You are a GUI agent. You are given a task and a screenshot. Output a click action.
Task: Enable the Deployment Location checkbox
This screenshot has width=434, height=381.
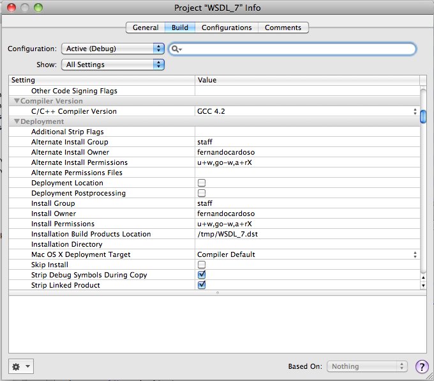(202, 183)
